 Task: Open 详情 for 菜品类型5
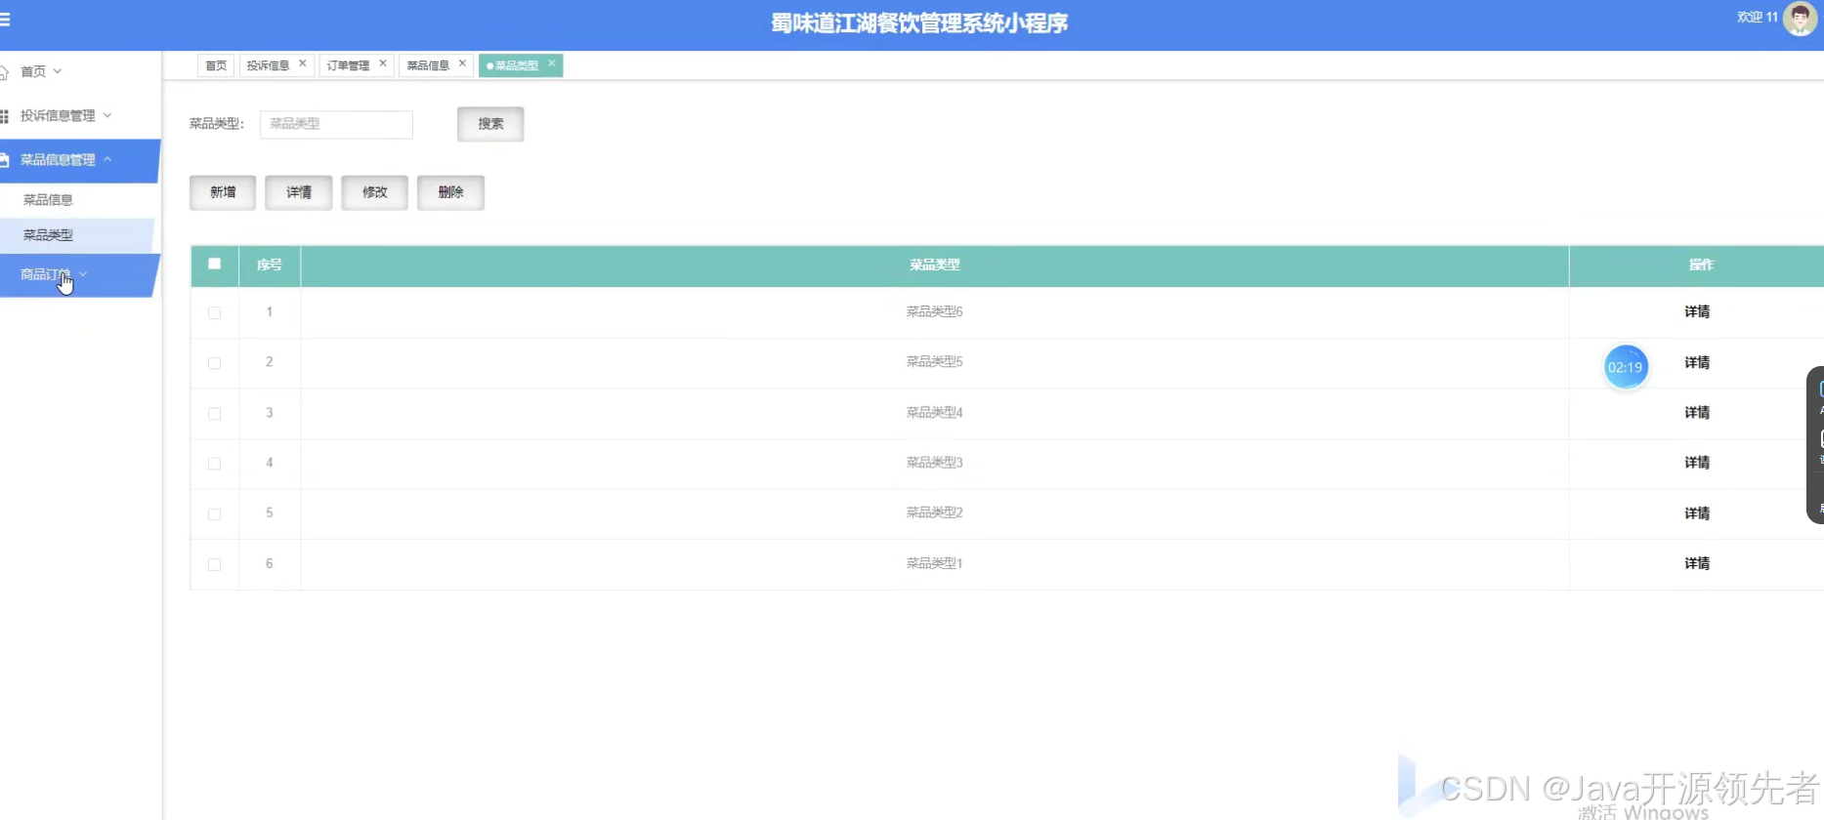click(1697, 362)
